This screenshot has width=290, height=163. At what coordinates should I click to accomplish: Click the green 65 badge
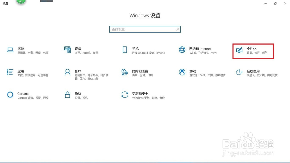[21, 2]
